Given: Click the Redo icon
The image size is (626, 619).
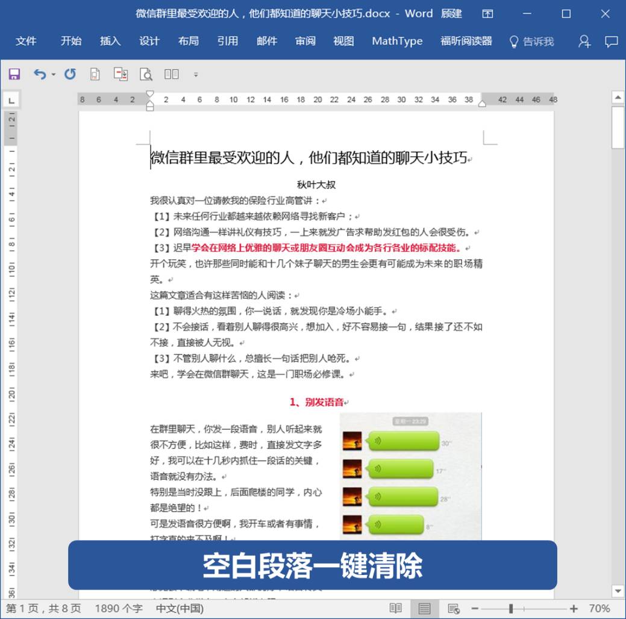Looking at the screenshot, I should click(70, 74).
